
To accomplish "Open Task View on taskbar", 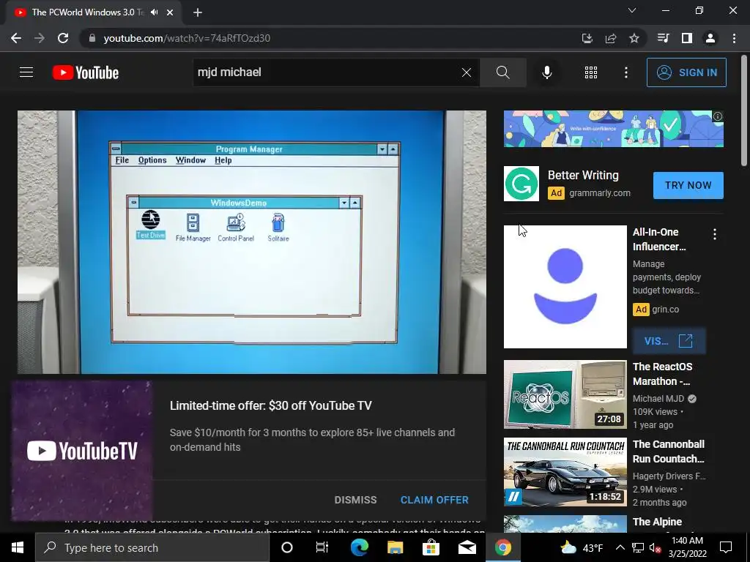I will tap(322, 547).
